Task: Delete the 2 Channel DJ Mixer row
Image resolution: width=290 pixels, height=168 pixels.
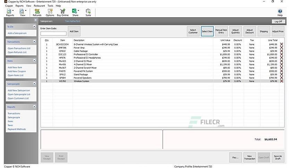Action: [x=281, y=61]
